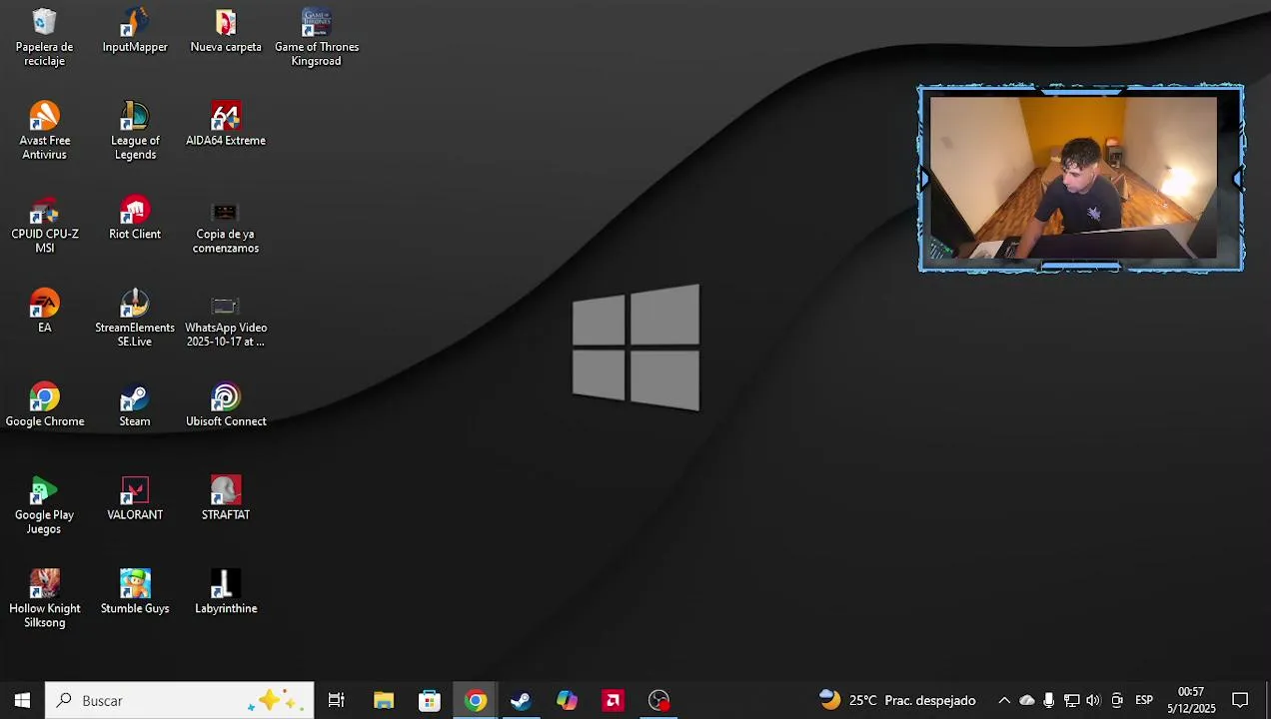
Task: Switch to Chrome in the taskbar
Action: coord(476,700)
